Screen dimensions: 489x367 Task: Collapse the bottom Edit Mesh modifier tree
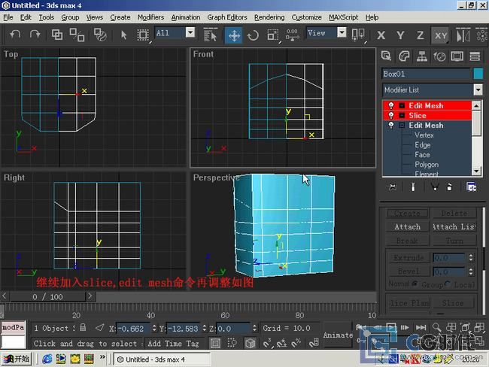pos(402,126)
